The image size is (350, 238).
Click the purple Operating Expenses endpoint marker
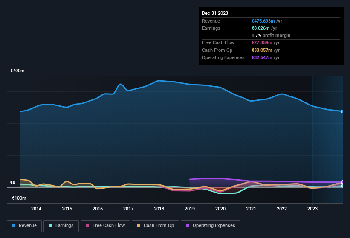click(x=343, y=182)
